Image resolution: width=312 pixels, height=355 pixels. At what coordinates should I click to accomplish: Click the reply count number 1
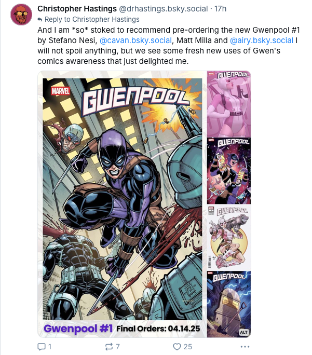coord(50,347)
